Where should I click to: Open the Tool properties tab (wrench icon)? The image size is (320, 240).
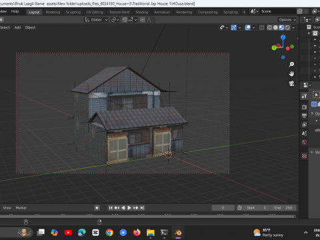(304, 96)
